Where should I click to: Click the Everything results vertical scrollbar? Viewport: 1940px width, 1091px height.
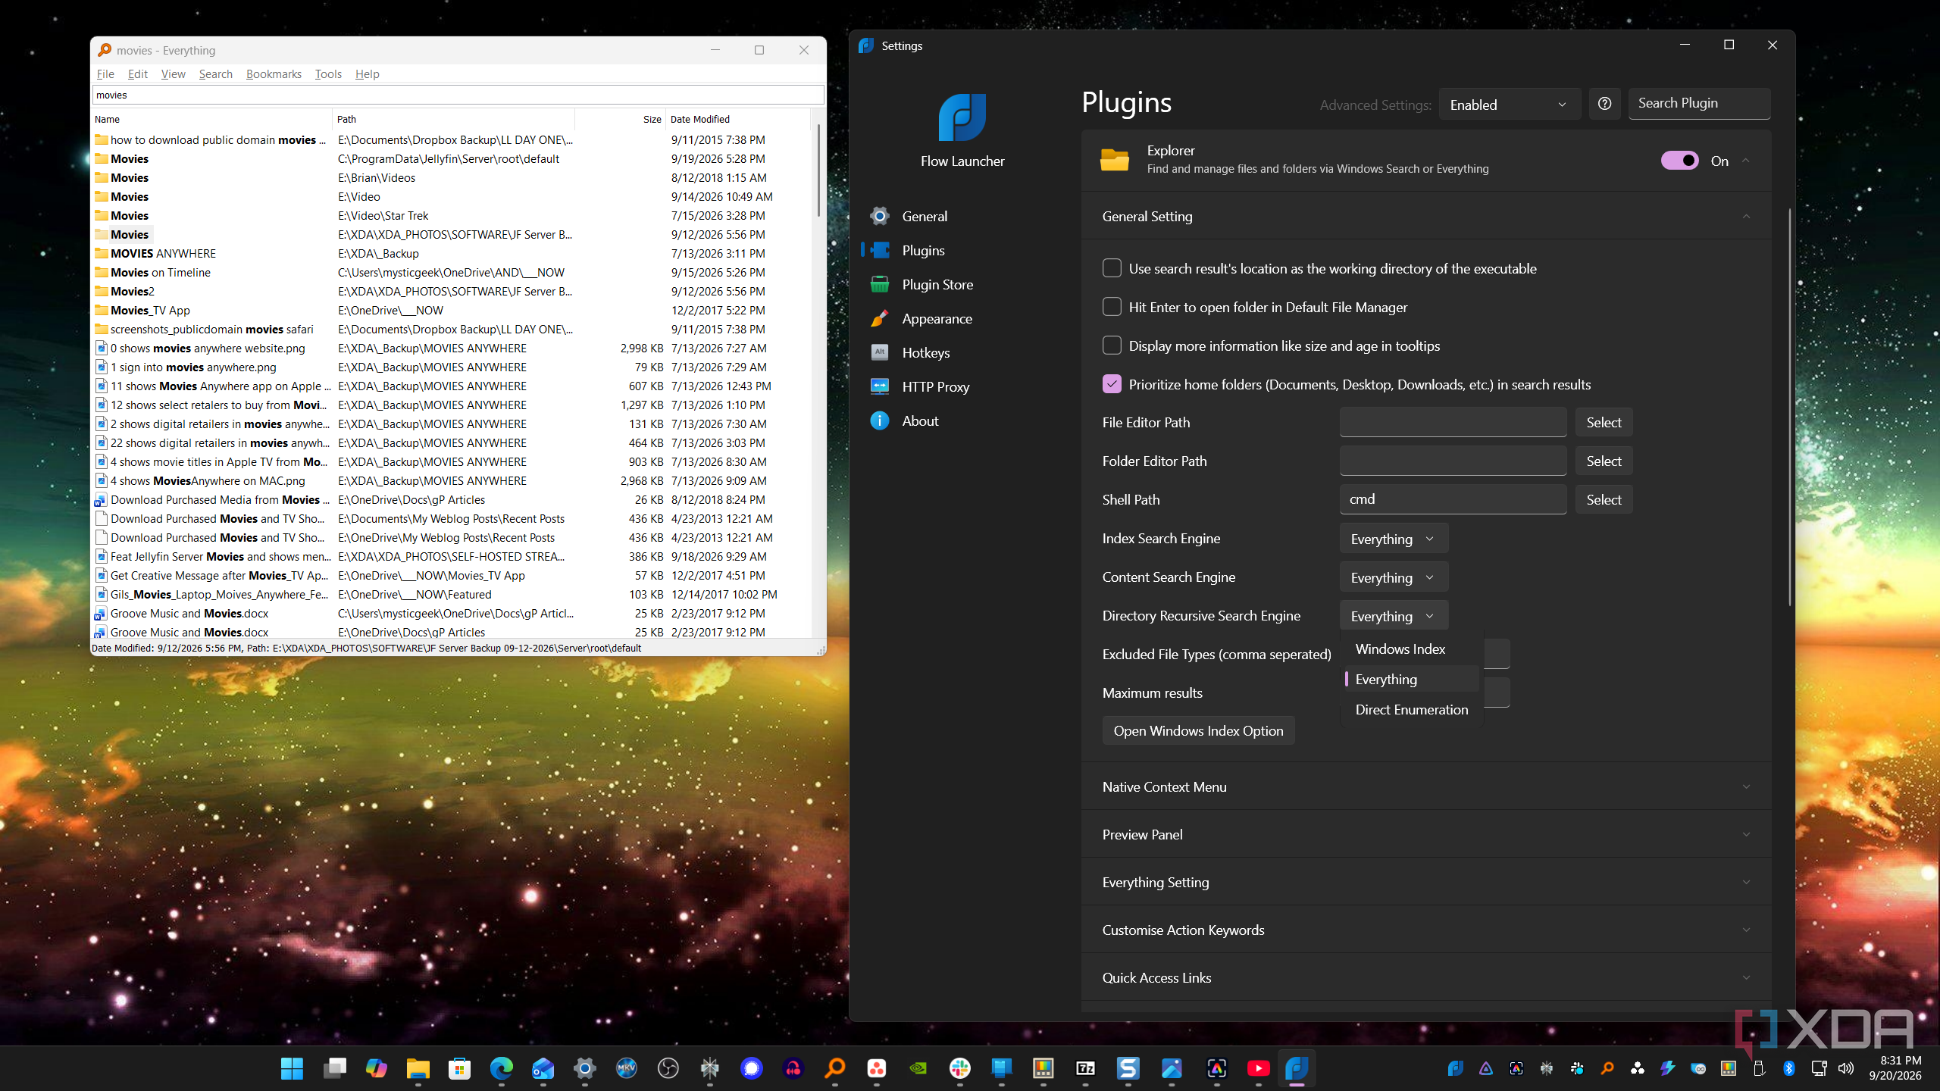(818, 171)
